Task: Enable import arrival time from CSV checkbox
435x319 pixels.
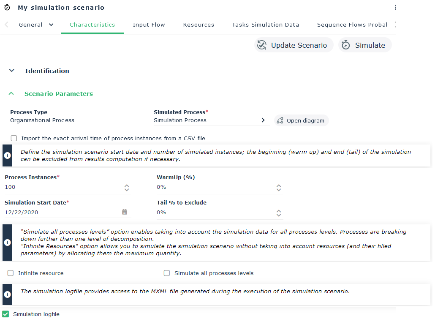Action: (x=14, y=138)
